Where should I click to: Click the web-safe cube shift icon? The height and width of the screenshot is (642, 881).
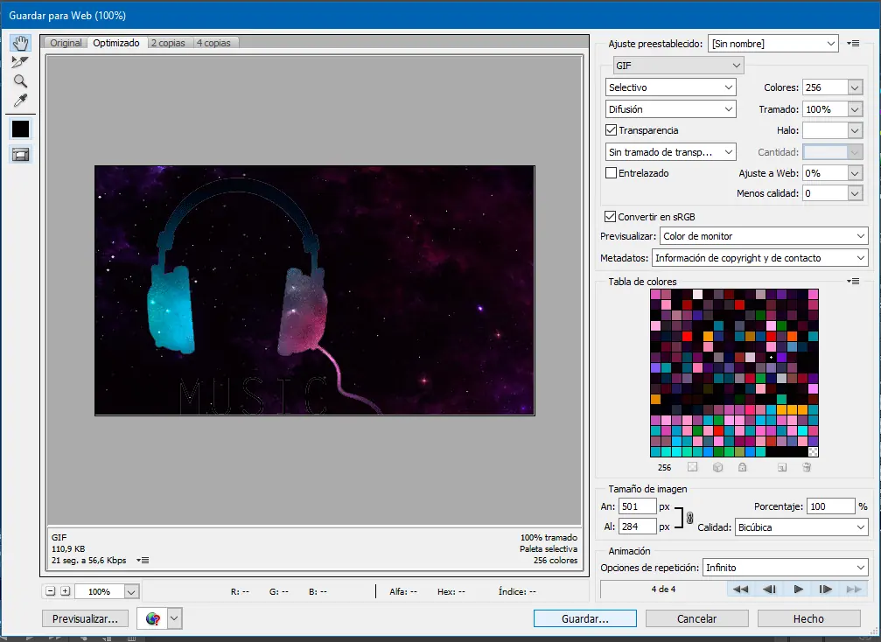pyautogui.click(x=717, y=467)
